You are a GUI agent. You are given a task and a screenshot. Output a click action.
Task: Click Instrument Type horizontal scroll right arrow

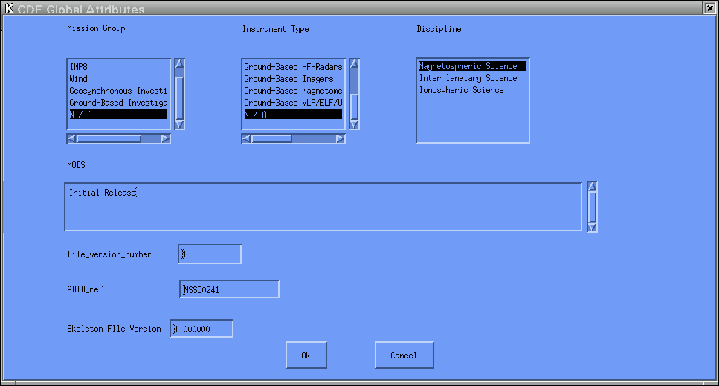coord(340,138)
